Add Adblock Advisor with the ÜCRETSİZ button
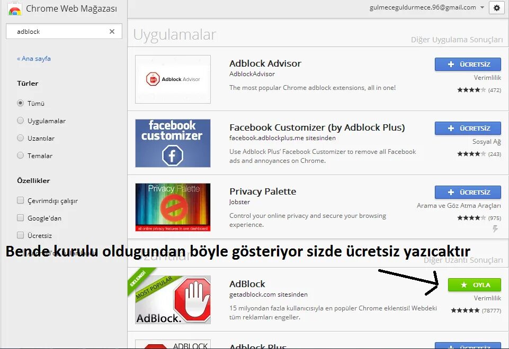This screenshot has width=509, height=349. 468,64
